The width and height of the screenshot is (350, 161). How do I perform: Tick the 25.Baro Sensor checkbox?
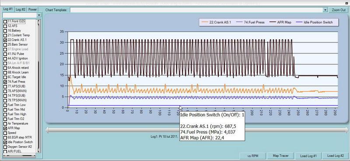coord(5,45)
